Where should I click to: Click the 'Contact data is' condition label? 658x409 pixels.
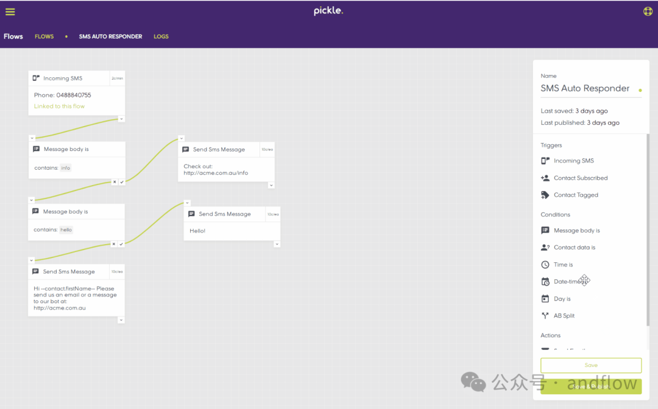pyautogui.click(x=575, y=247)
